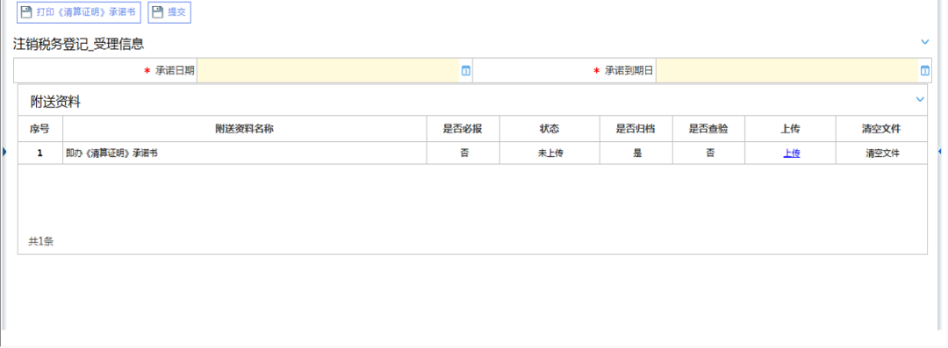The width and height of the screenshot is (948, 348).
Task: Click the save icon in the 提交 button
Action: (157, 12)
